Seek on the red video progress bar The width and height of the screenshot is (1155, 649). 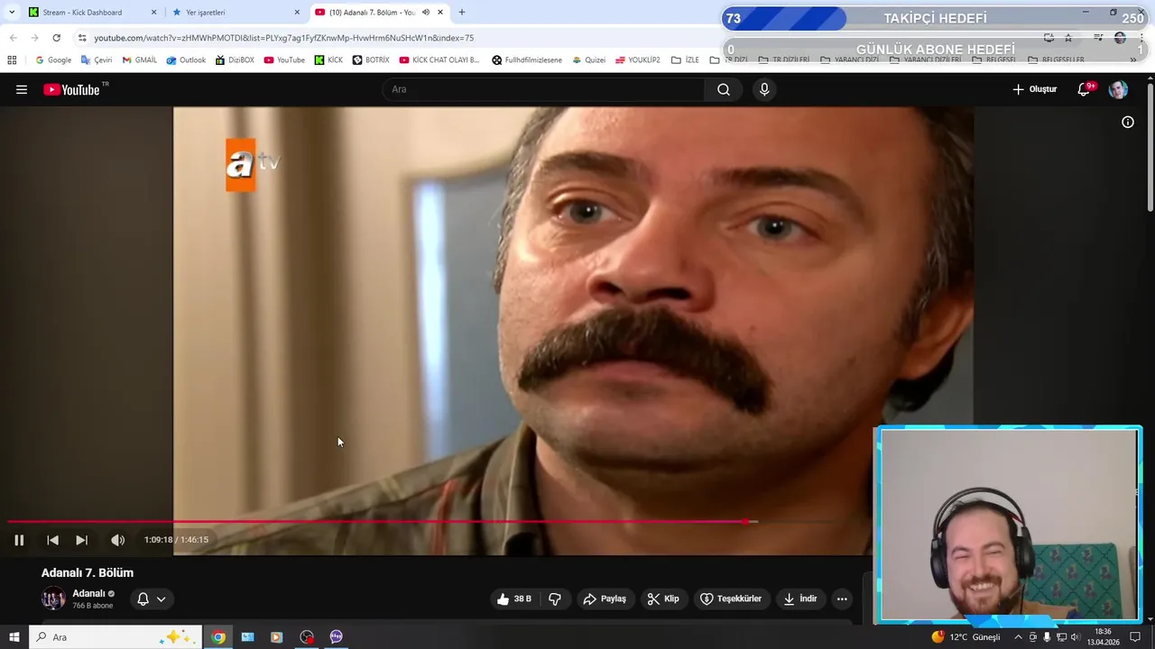(379, 521)
